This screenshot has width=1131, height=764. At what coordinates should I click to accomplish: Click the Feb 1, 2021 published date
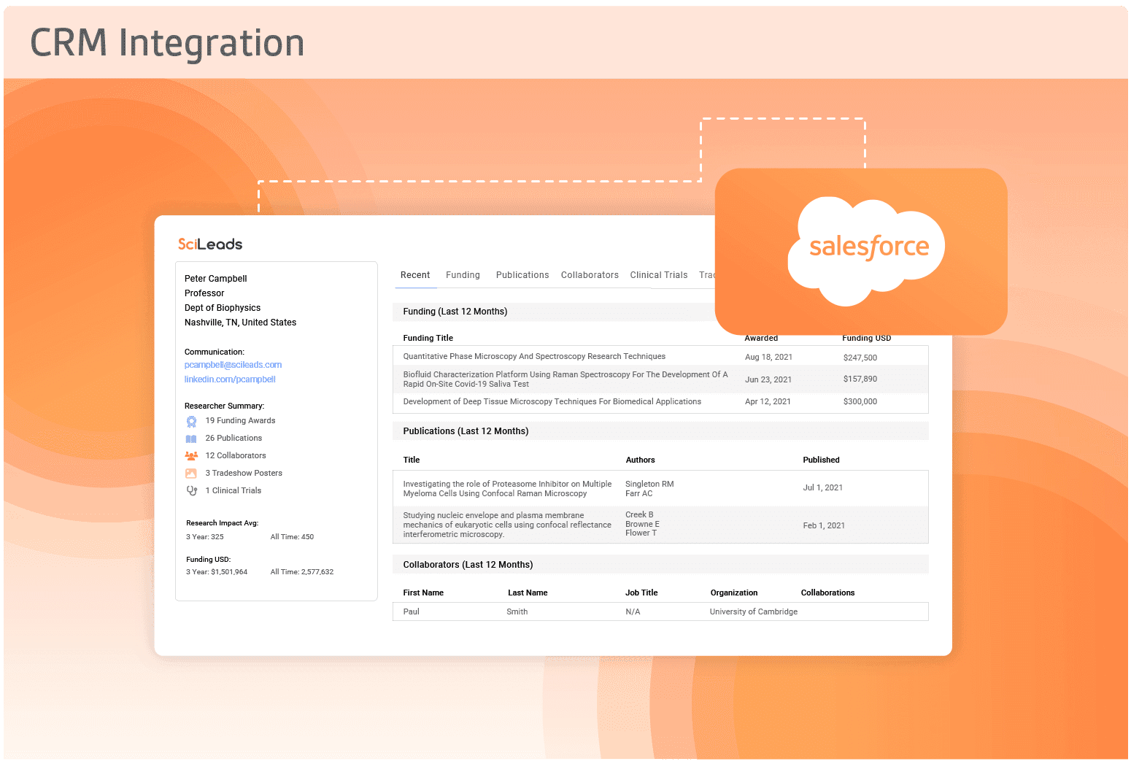(824, 526)
